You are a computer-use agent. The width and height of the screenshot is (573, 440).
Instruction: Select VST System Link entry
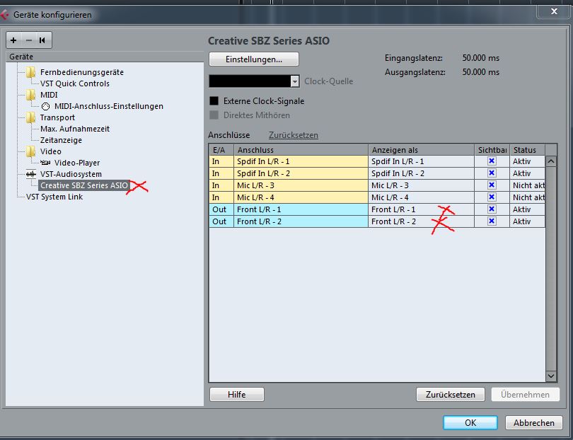54,197
